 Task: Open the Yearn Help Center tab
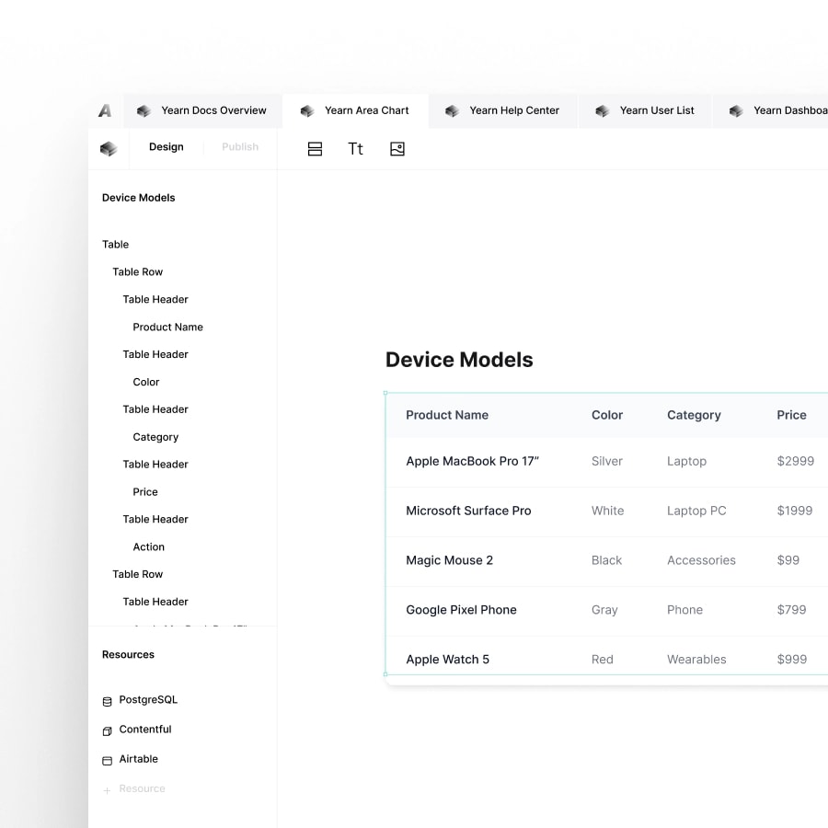(503, 111)
